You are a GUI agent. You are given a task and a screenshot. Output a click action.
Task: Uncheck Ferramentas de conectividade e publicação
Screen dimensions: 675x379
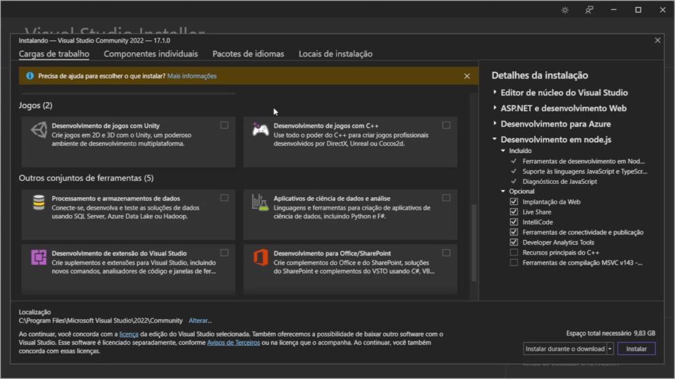tap(514, 232)
